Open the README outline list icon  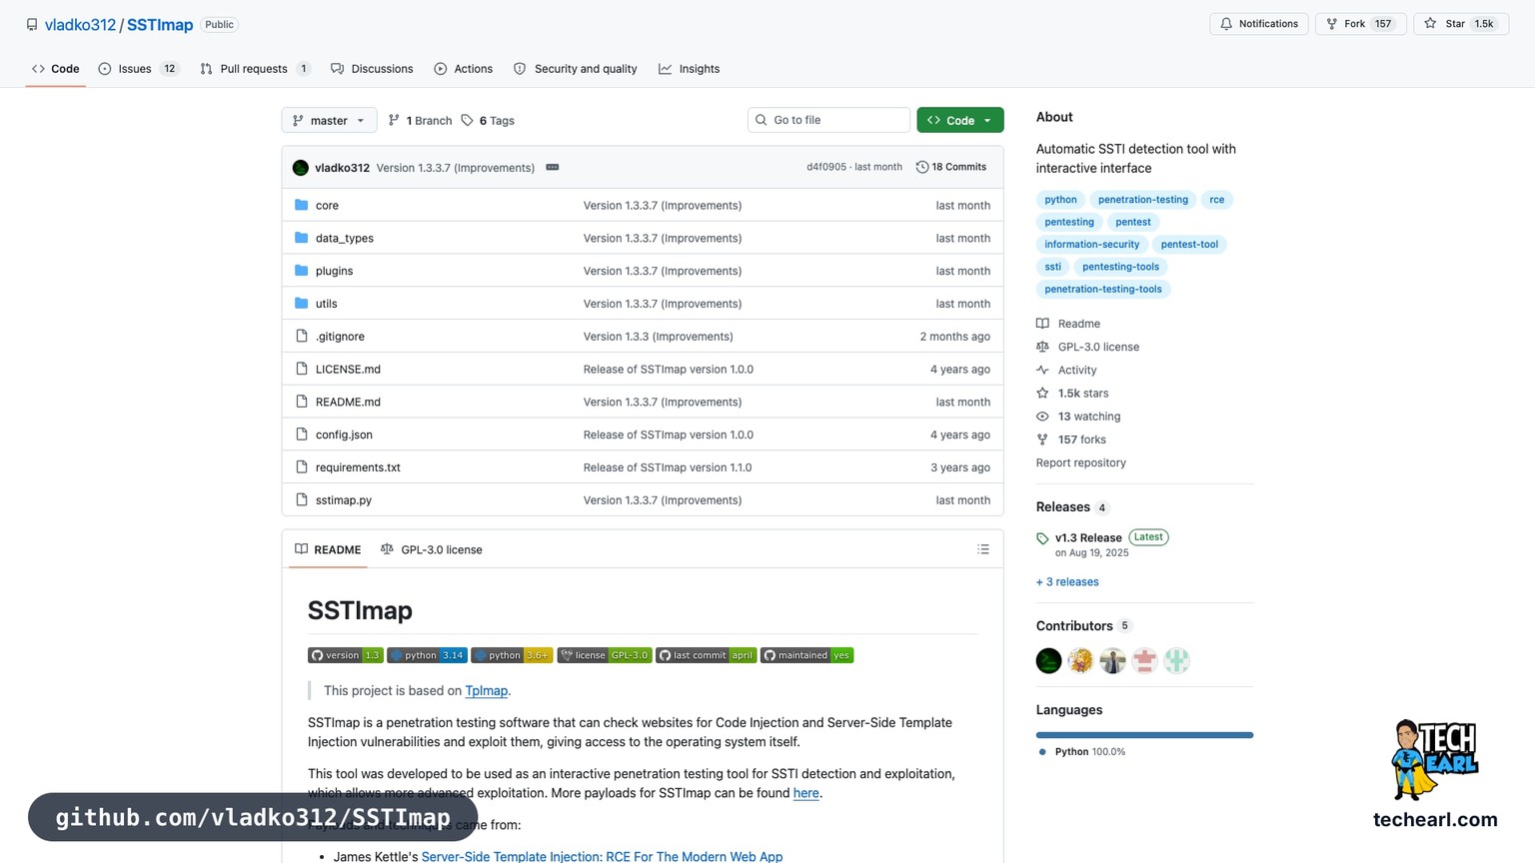(x=983, y=549)
